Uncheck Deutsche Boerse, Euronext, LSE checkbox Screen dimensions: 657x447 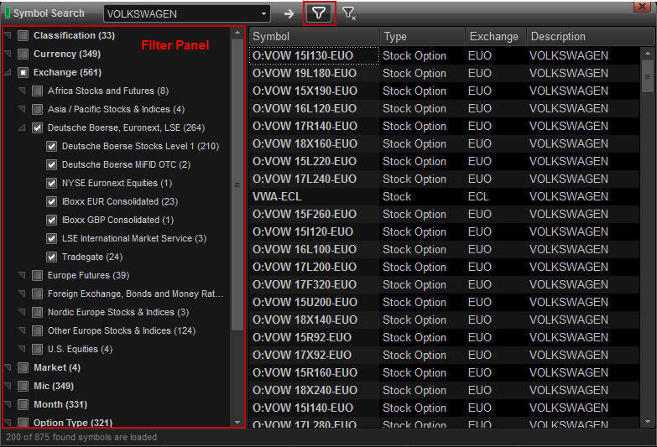37,127
